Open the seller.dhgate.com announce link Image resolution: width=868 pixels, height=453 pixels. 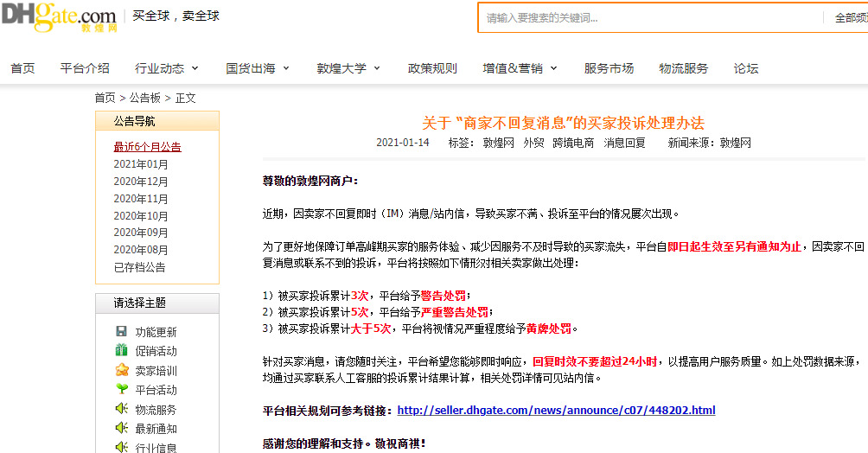pos(557,411)
